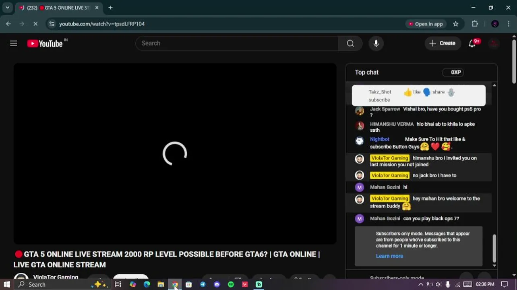The height and width of the screenshot is (290, 517).
Task: Bookmark this page with star icon
Action: click(x=456, y=24)
